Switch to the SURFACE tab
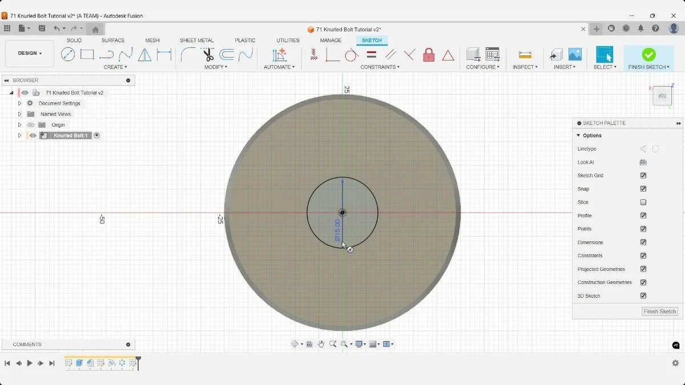This screenshot has height=385, width=685. (x=113, y=40)
